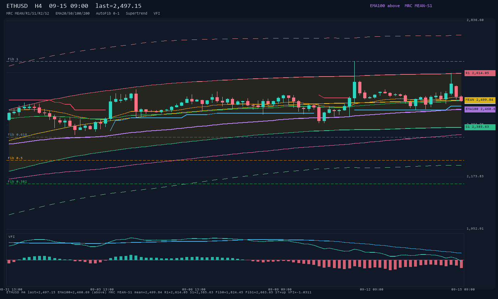Click the 1,952.91 price axis value
498x299 pixels.
point(475,229)
